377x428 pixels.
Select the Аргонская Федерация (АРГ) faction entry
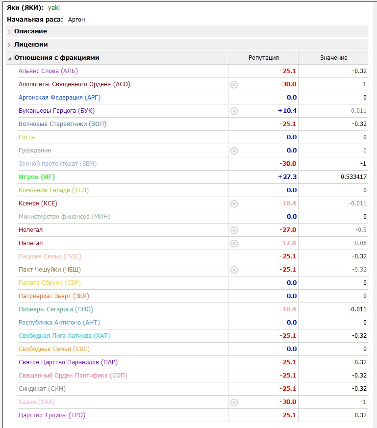59,98
